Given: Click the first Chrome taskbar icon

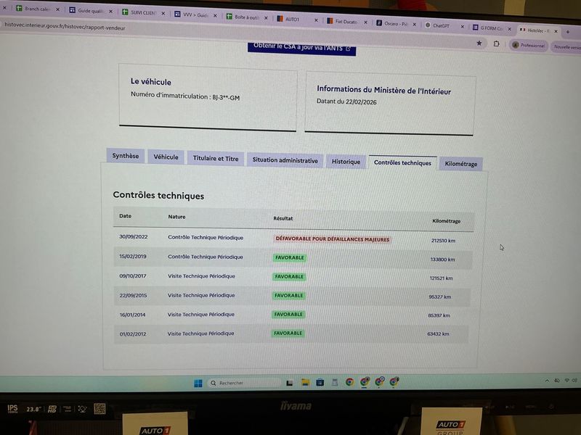Looking at the screenshot, I should [349, 382].
